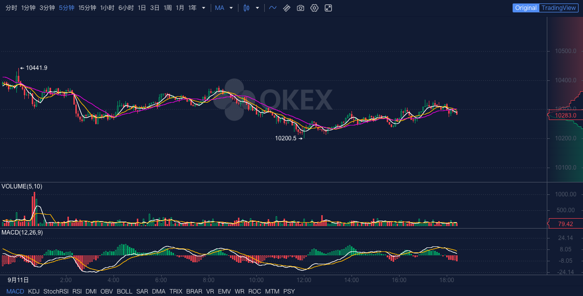This screenshot has width=583, height=296.
Task: Click the BOLL indicator link
Action: pyautogui.click(x=124, y=292)
